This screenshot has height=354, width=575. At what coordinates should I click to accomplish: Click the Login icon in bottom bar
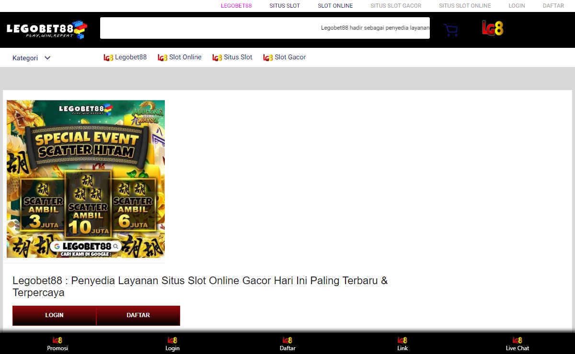172,340
